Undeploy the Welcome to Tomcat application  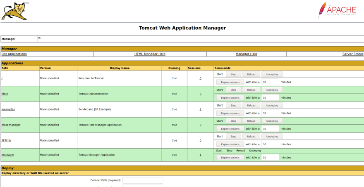[x=272, y=74]
